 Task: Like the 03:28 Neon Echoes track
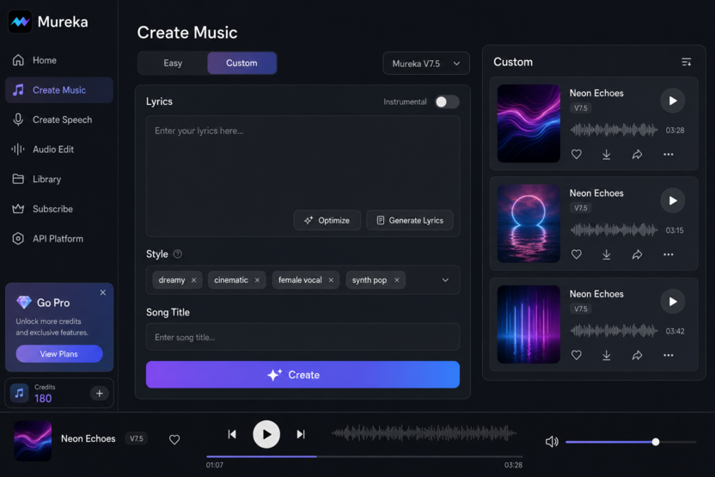[x=577, y=155]
